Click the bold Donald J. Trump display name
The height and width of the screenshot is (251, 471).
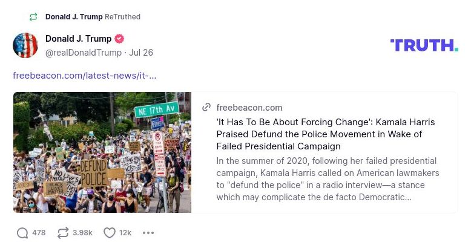coord(78,39)
